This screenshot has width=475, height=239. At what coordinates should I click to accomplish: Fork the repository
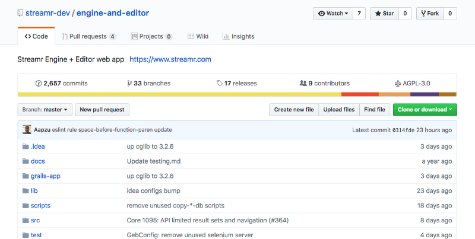tap(430, 13)
